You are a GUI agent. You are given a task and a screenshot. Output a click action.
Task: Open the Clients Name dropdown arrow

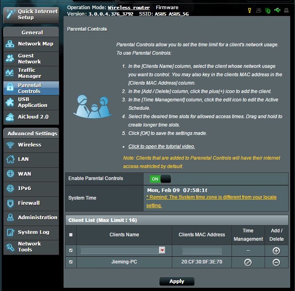point(162,250)
